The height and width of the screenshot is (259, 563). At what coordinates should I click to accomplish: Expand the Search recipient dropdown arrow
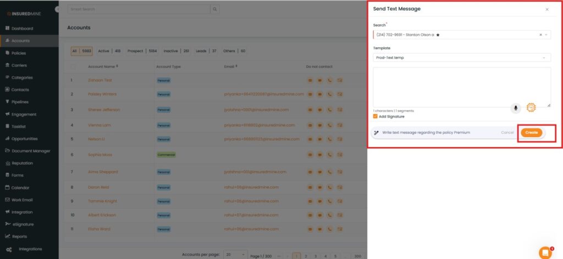(546, 35)
